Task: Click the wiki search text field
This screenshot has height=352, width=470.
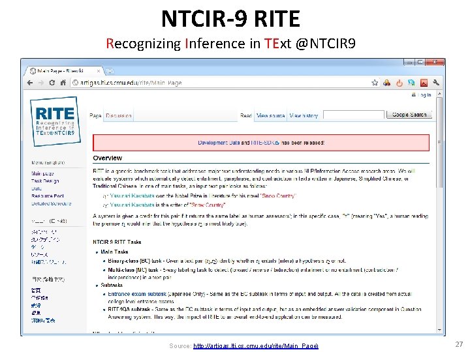Action: 354,115
